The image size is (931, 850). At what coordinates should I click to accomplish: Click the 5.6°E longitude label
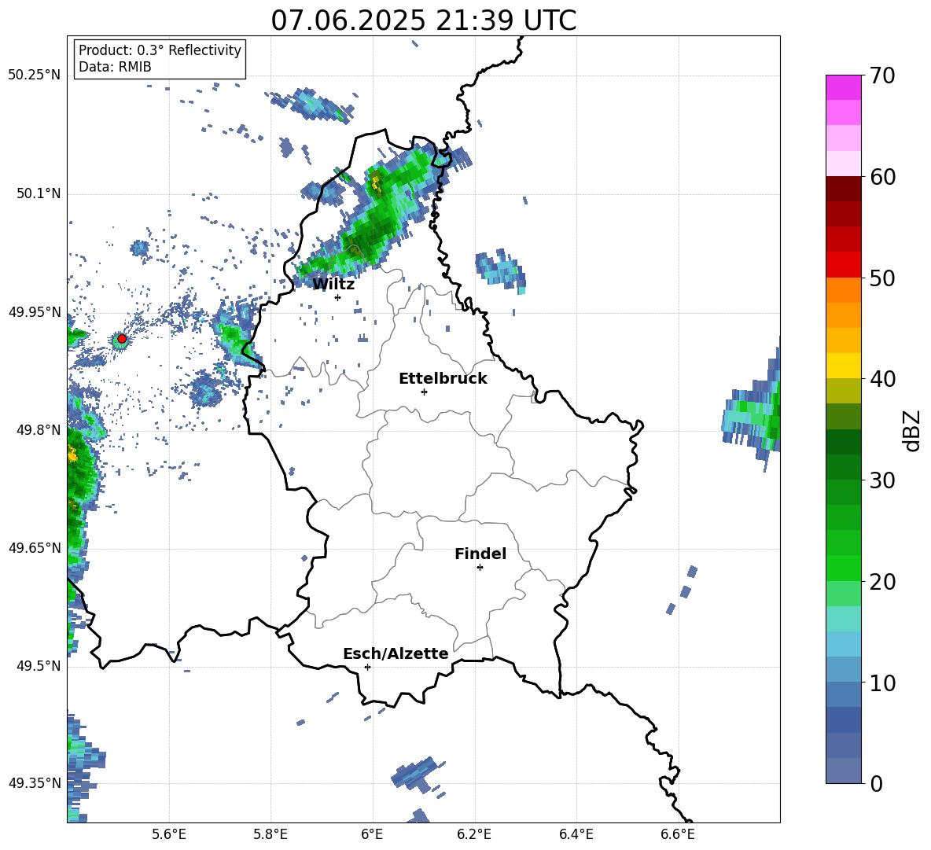pos(170,834)
